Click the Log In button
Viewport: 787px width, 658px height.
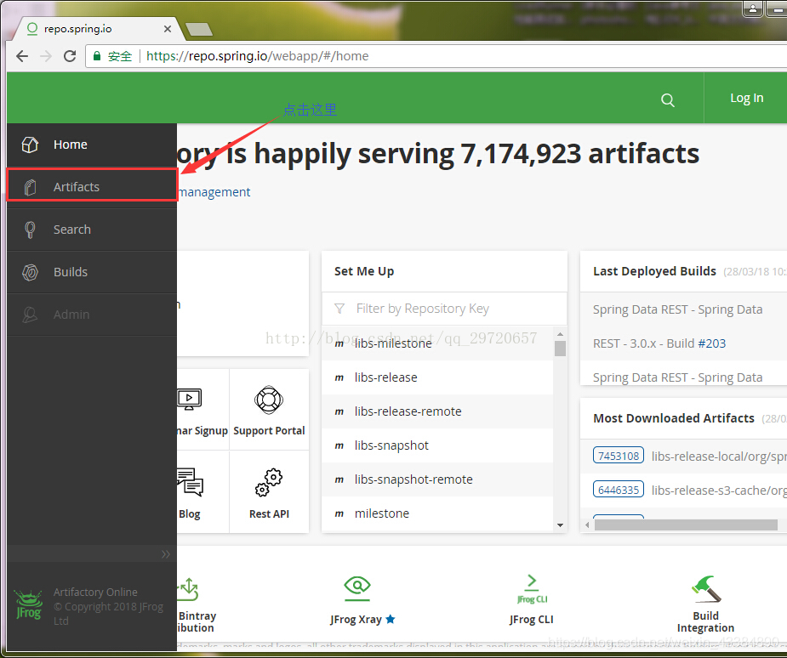point(746,99)
